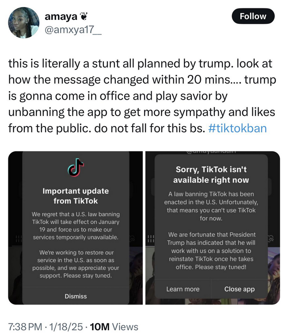The width and height of the screenshot is (293, 335).
Task: Click the Follow button
Action: click(x=253, y=16)
